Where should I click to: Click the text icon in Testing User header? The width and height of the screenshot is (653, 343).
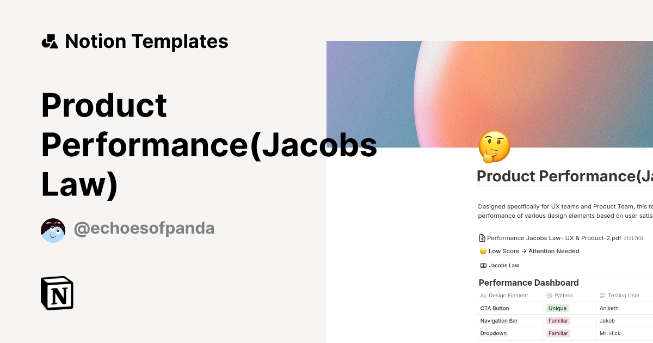tap(601, 295)
